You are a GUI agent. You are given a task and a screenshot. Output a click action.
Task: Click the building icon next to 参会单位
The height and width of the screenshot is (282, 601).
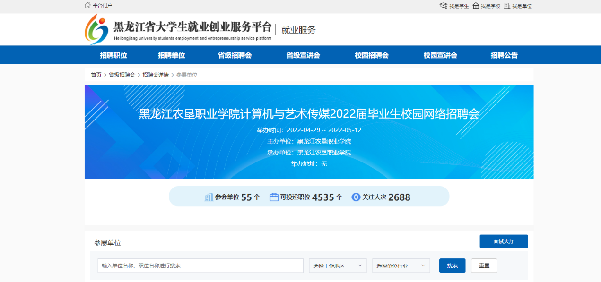[209, 197]
